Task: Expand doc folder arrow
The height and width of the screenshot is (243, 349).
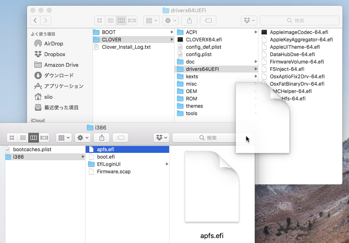Action: (256, 61)
